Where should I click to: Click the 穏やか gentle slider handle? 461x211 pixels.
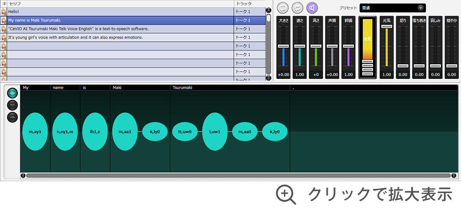[x=452, y=66]
